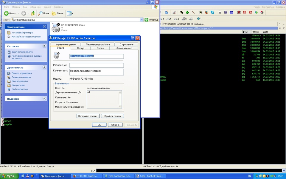The width and height of the screenshot is (286, 179).
Task: Sort by Тип column header
Action: pos(246,32)
